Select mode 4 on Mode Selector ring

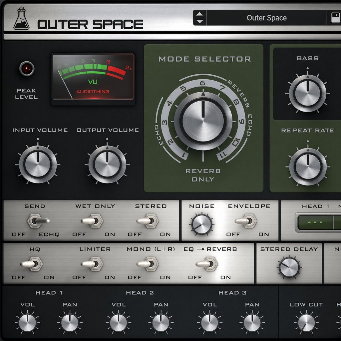[x=170, y=103]
